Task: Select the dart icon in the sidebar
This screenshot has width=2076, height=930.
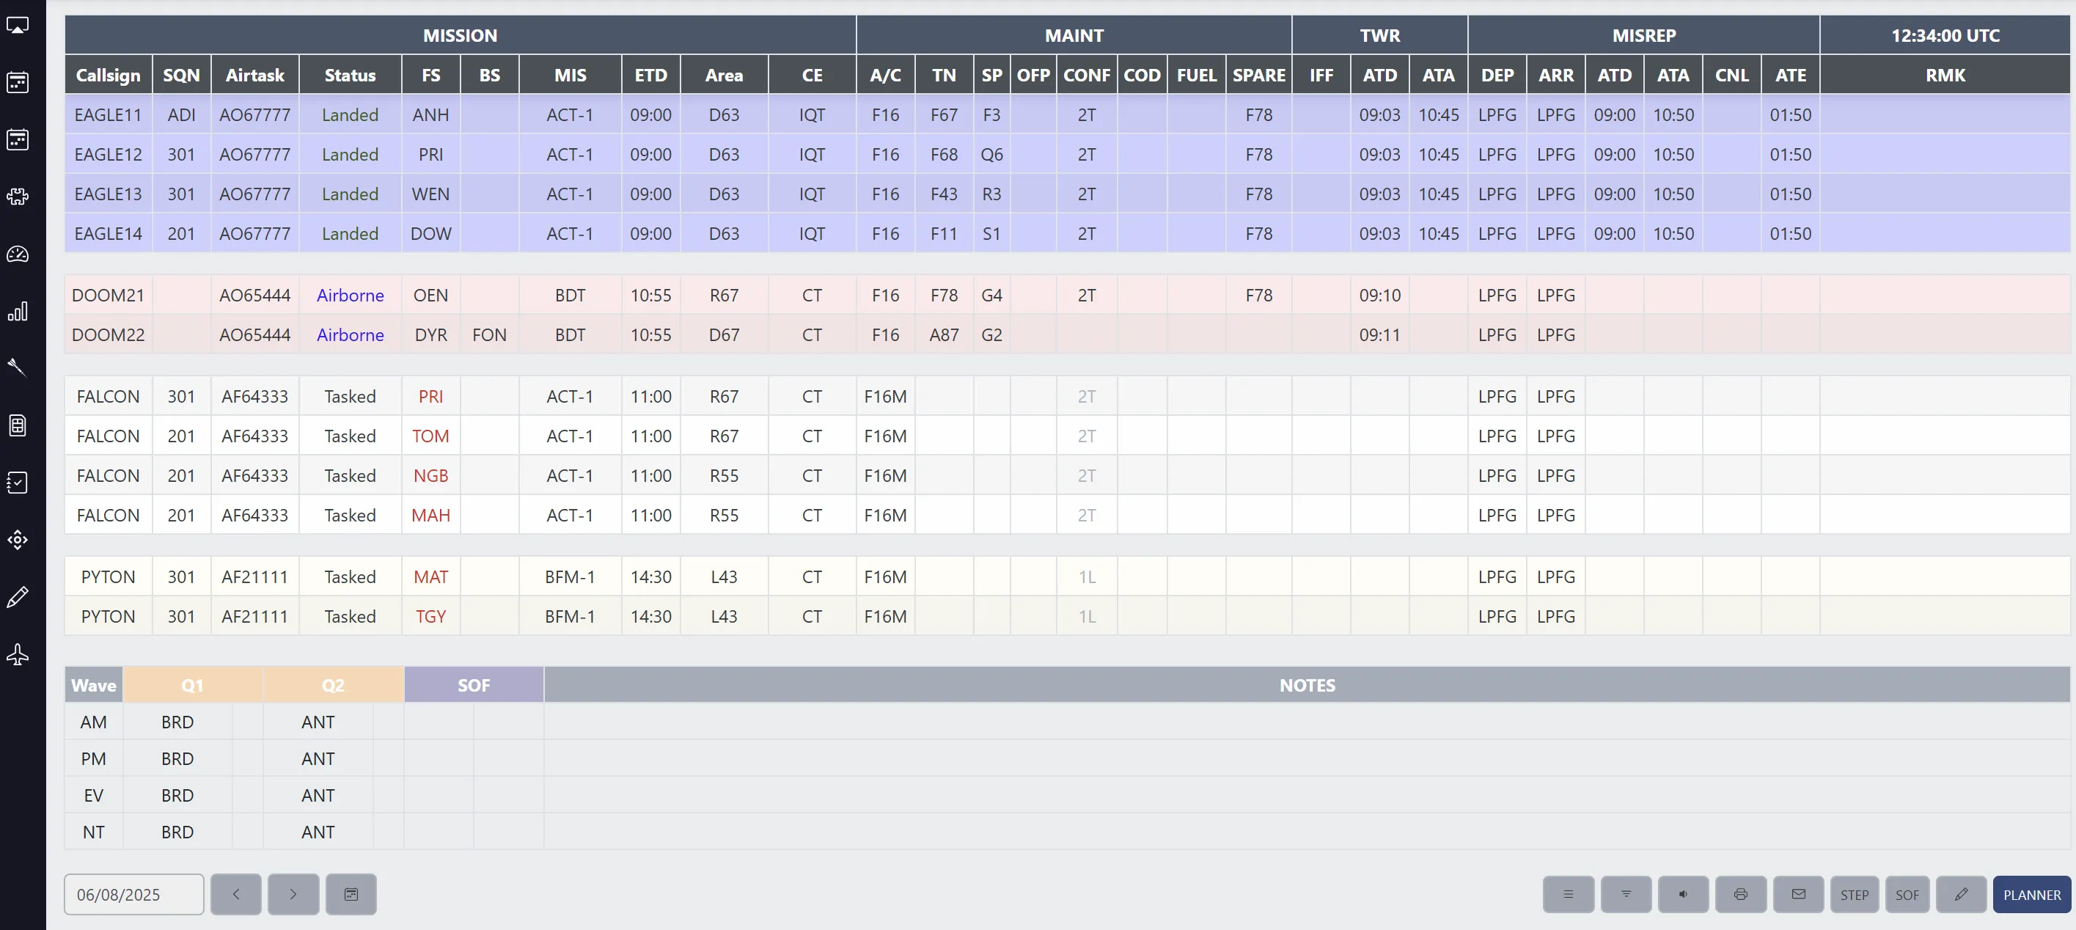Action: click(x=18, y=367)
